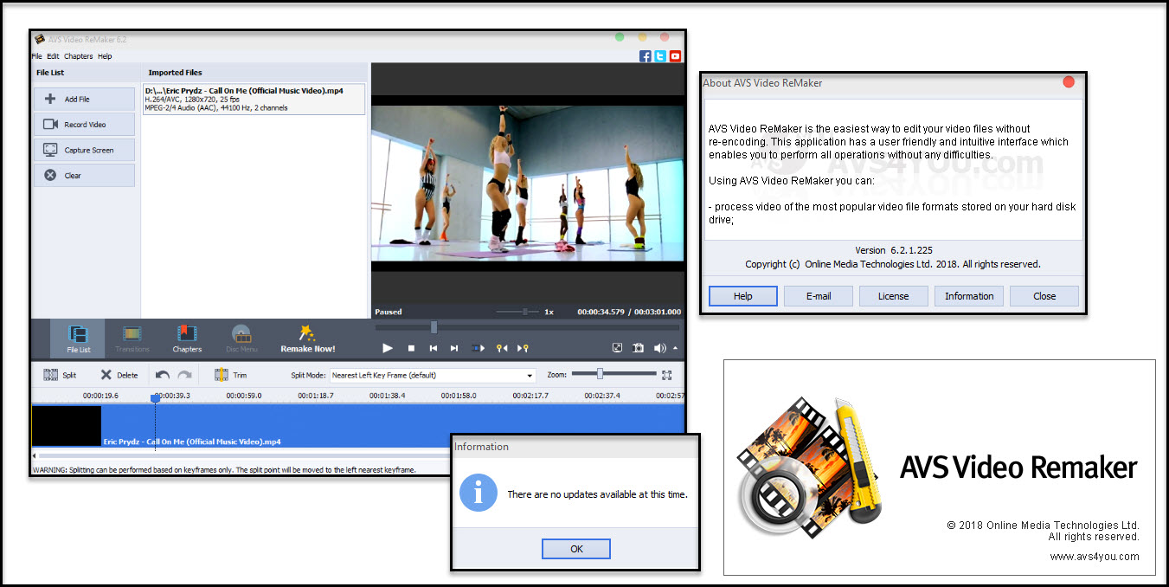Image resolution: width=1169 pixels, height=587 pixels.
Task: Open the Split Mode dropdown
Action: (x=433, y=376)
